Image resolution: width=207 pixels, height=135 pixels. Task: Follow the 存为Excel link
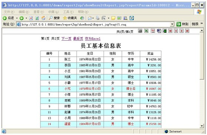(92, 39)
